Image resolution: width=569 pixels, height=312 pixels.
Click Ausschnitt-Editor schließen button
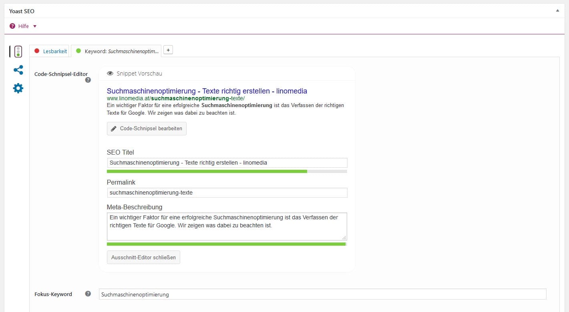click(x=143, y=257)
